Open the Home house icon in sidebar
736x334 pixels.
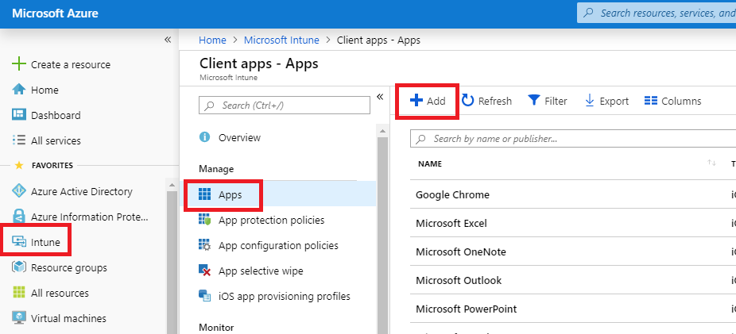[x=19, y=90]
